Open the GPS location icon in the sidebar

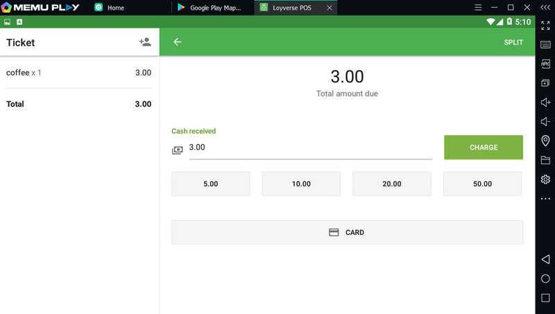[545, 141]
